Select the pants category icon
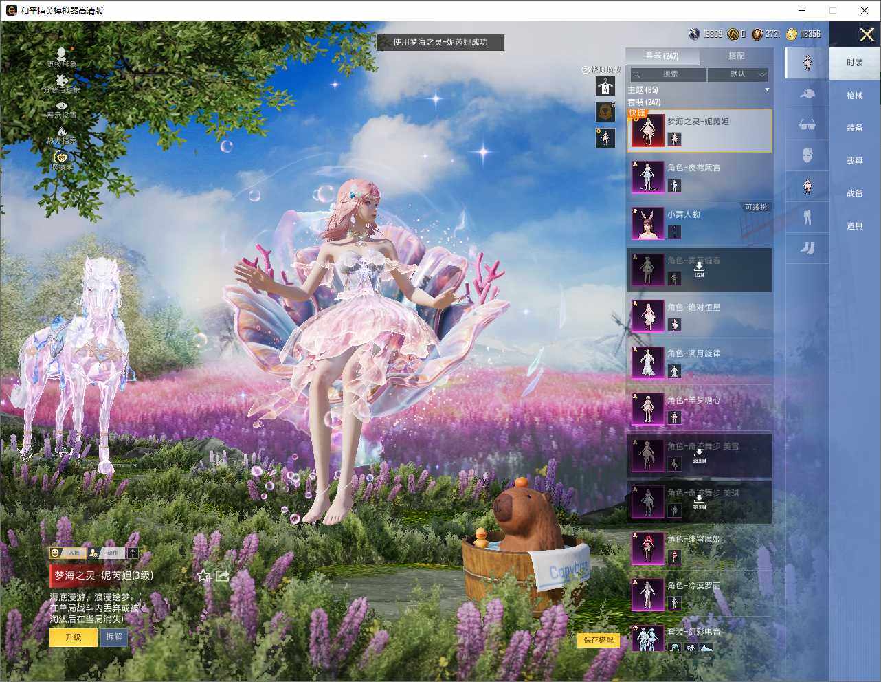The width and height of the screenshot is (881, 682). point(807,217)
